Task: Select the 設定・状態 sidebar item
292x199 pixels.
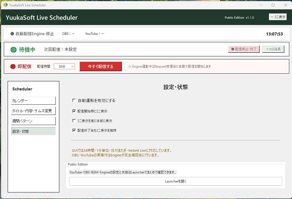Action: click(x=33, y=131)
